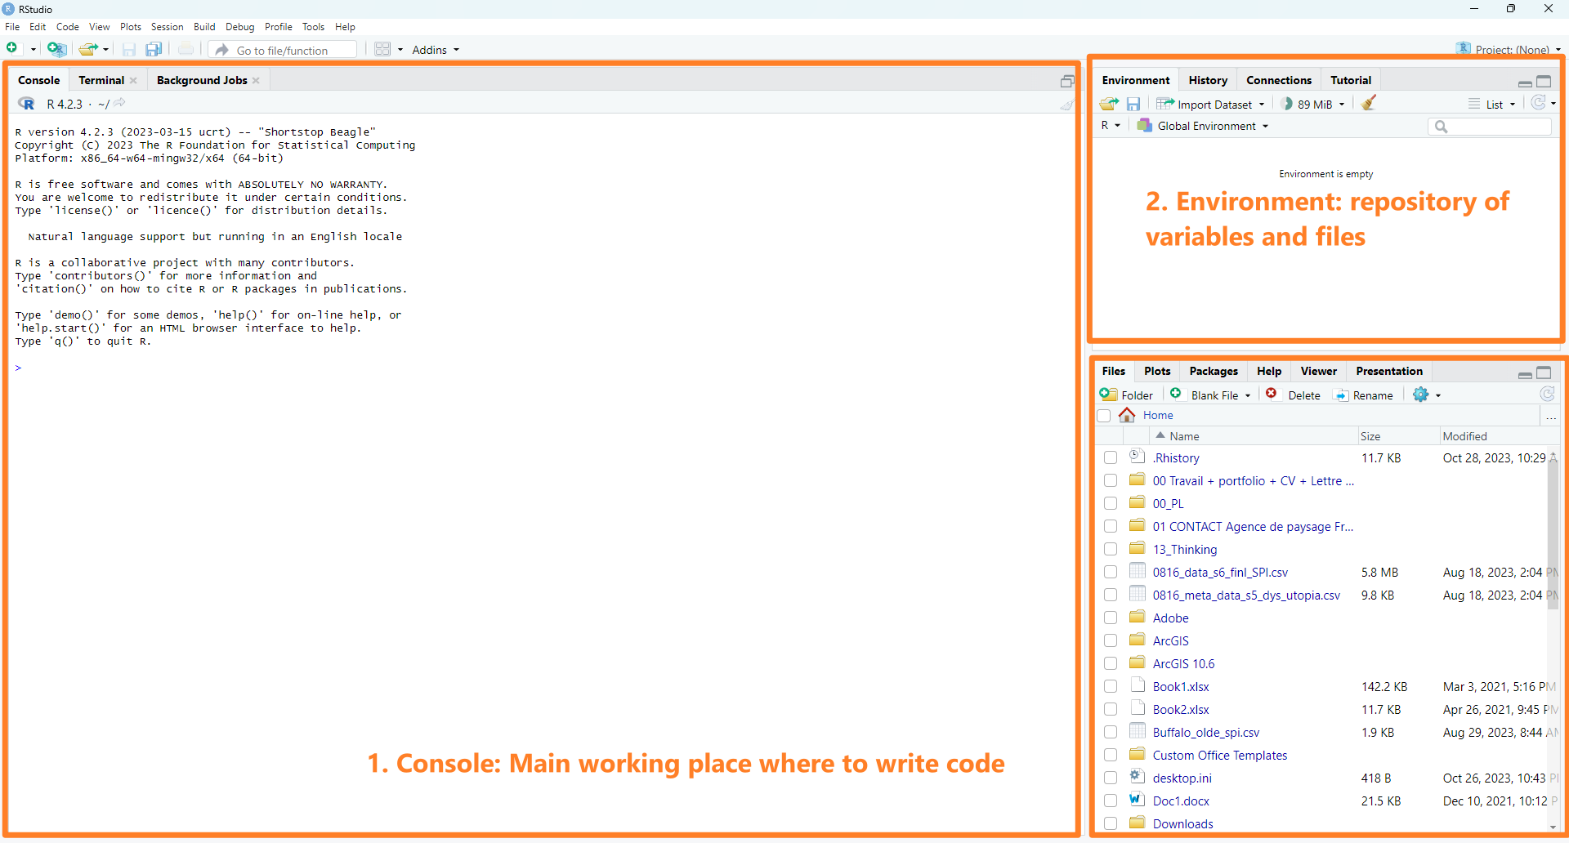Maximize the Files pane
Screen dimensions: 1569x843
coord(1544,372)
